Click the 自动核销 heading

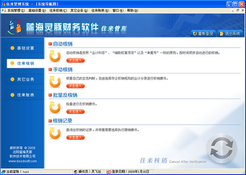coord(63,44)
